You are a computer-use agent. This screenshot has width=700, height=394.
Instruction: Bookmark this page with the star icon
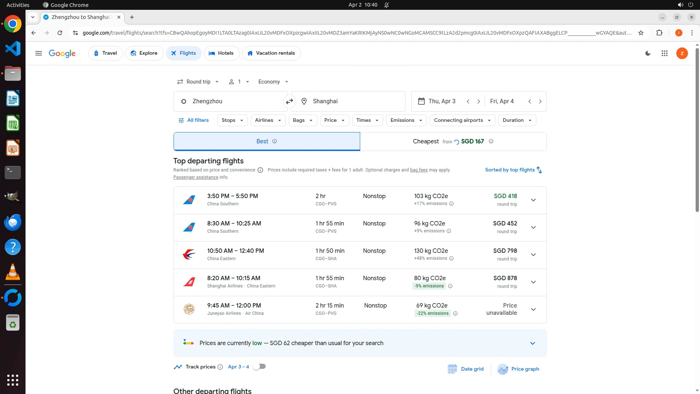[641, 33]
